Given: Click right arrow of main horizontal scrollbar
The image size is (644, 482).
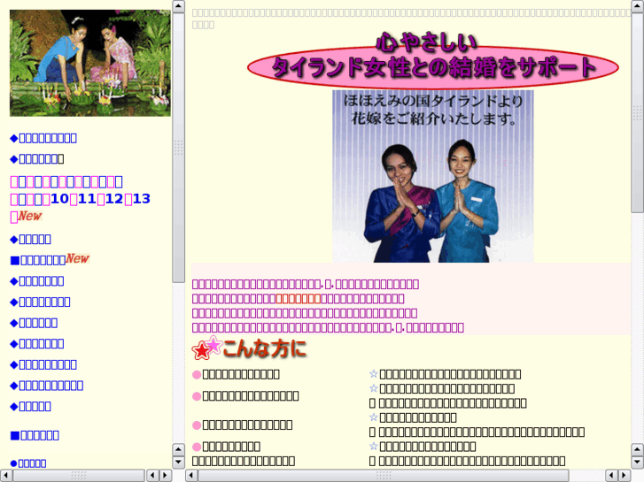Looking at the screenshot, I should 625,475.
